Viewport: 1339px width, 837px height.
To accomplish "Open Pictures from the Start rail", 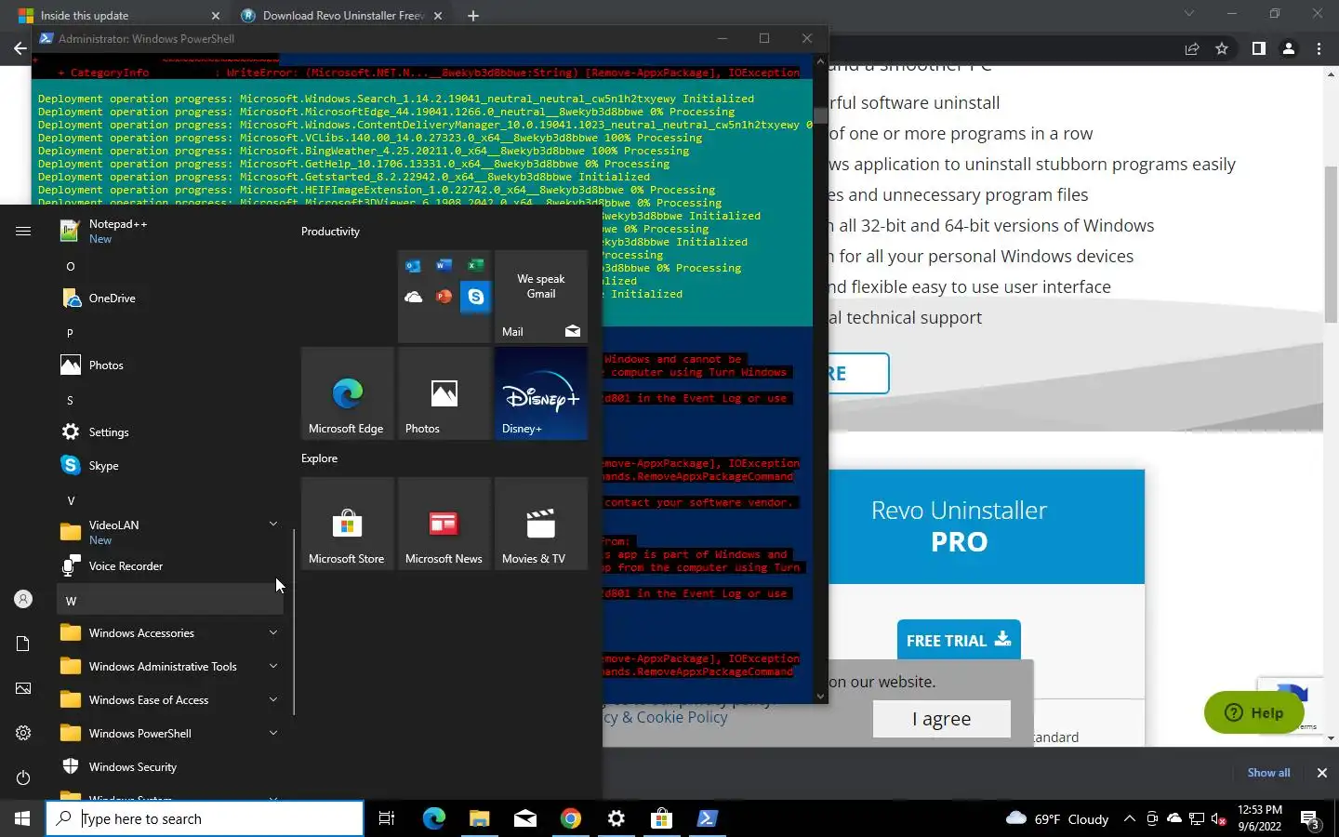I will [23, 688].
